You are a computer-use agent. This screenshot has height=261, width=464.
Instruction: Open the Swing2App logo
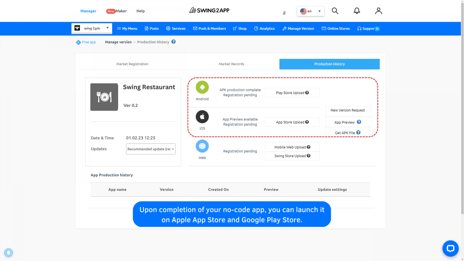(209, 10)
